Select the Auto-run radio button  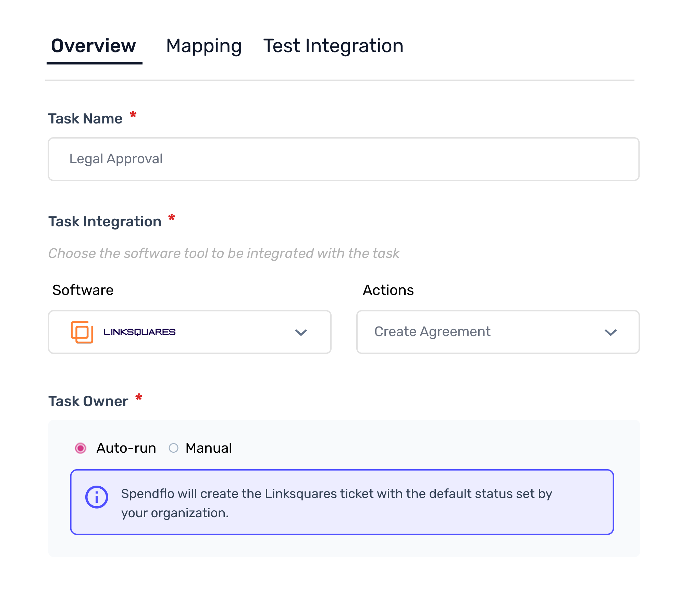coord(81,448)
